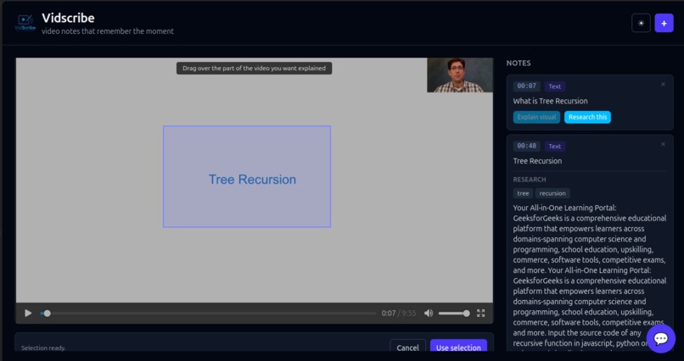Screen dimensions: 684x361
Task: Select the tree research tag
Action: (523, 193)
